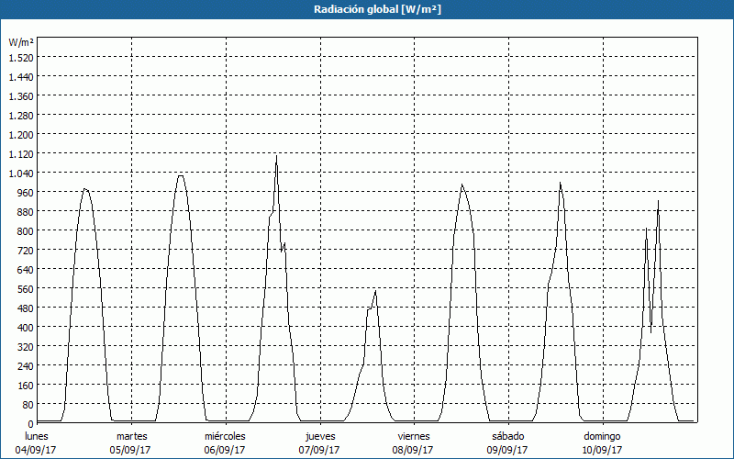
Task: Click the highest radiation peak on Wednesday's curve
Action: click(x=276, y=157)
